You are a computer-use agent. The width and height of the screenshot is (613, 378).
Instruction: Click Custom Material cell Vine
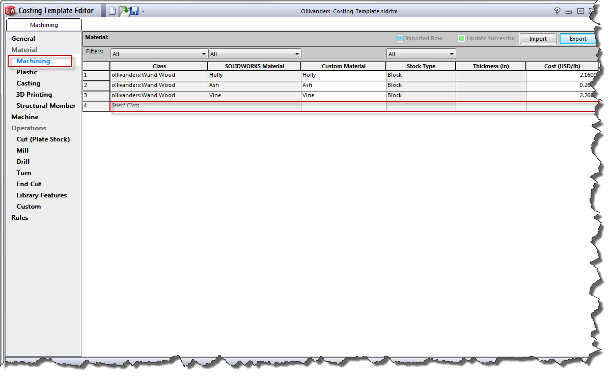[344, 96]
